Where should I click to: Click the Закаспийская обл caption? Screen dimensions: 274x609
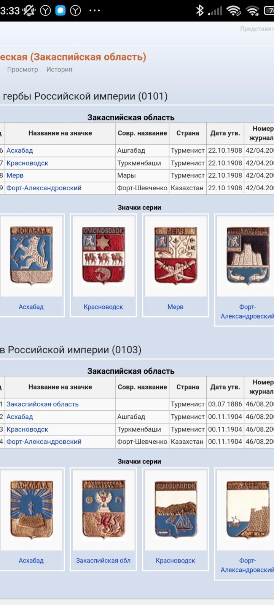[x=103, y=561]
